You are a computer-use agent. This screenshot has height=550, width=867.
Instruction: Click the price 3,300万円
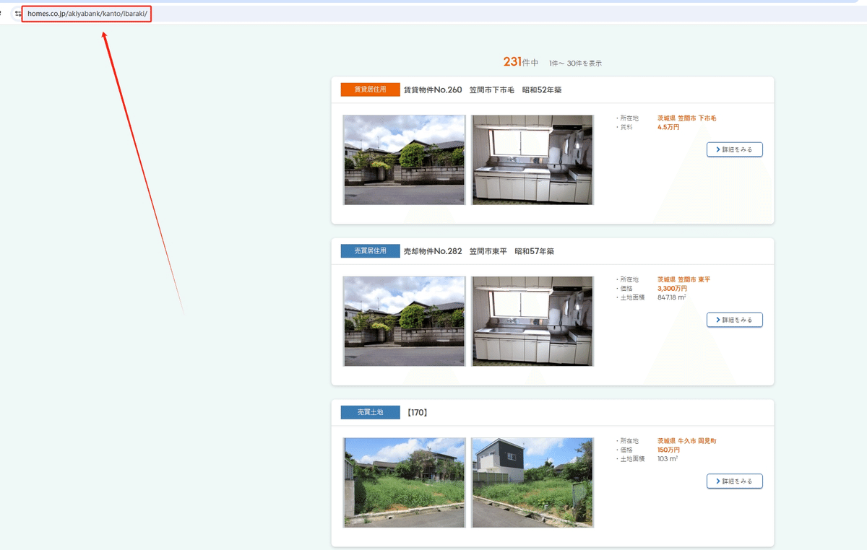click(x=672, y=288)
